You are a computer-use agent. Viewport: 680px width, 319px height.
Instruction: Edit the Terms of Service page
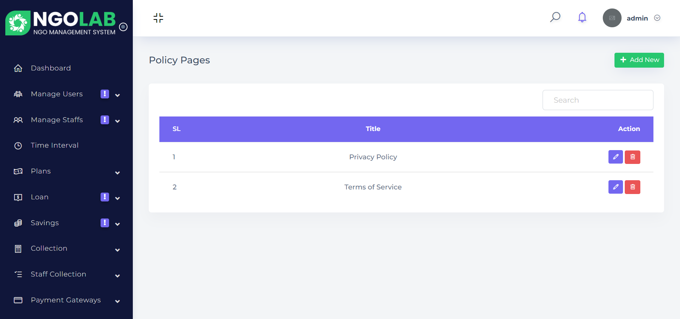tap(616, 187)
